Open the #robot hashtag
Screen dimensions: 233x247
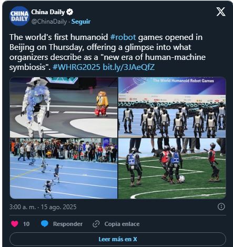(x=123, y=37)
